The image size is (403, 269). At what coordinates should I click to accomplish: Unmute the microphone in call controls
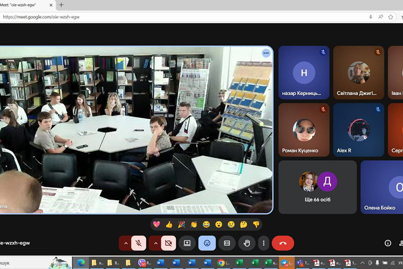[139, 243]
